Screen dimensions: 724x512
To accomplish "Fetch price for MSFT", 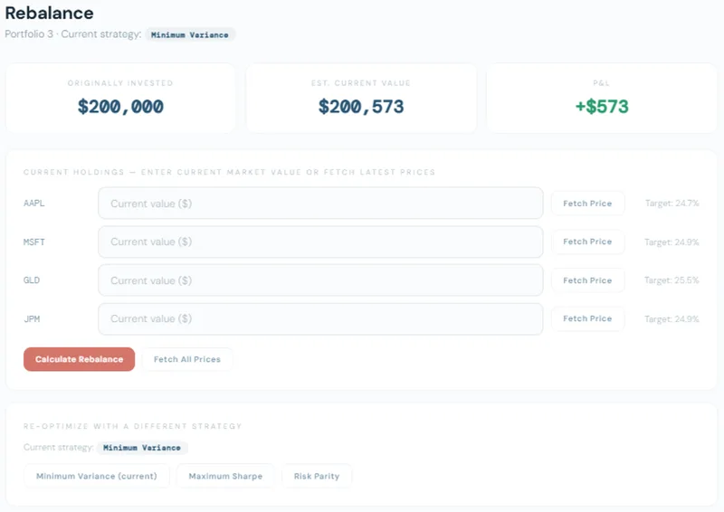I will coord(587,242).
